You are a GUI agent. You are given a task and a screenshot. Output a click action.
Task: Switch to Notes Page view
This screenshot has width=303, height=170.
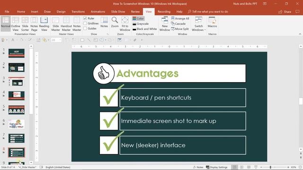(x=34, y=24)
